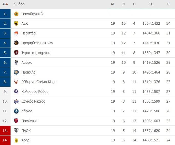This screenshot has width=175, height=145.
Task: Sort standings by ΑΓ games played header
Action: pyautogui.click(x=113, y=4)
